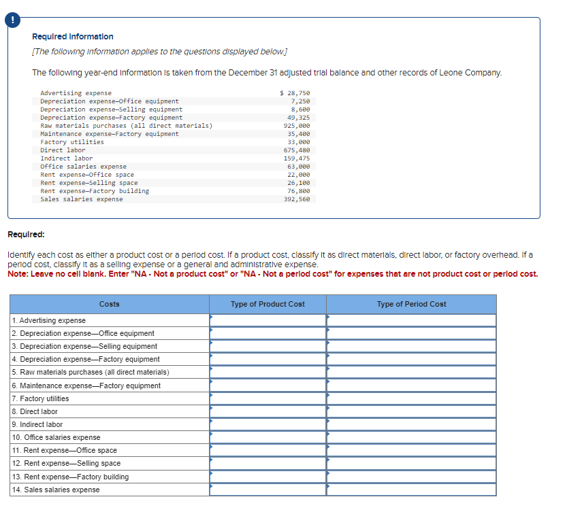Viewport: 584px width, 512px height.
Task: Open period cost cell for Indirect labor
Action: [x=411, y=424]
